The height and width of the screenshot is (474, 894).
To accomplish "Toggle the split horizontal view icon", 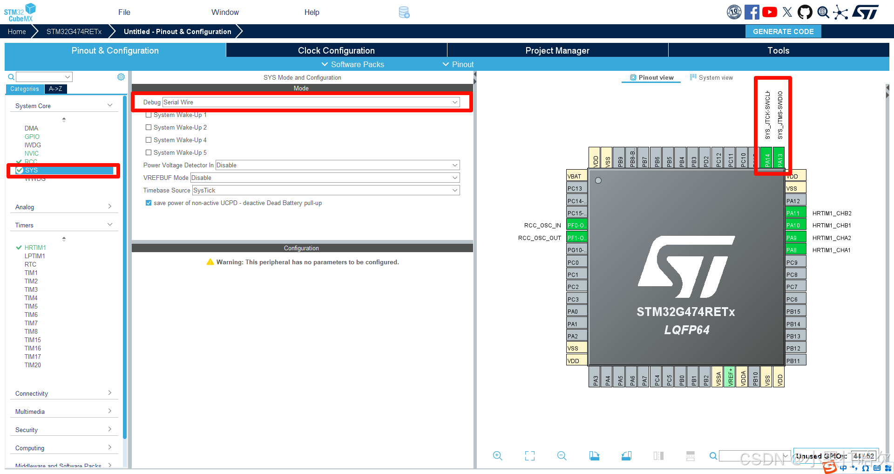I will coord(691,456).
